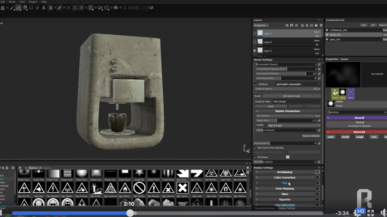Click the delete layer trash icon

point(321,25)
